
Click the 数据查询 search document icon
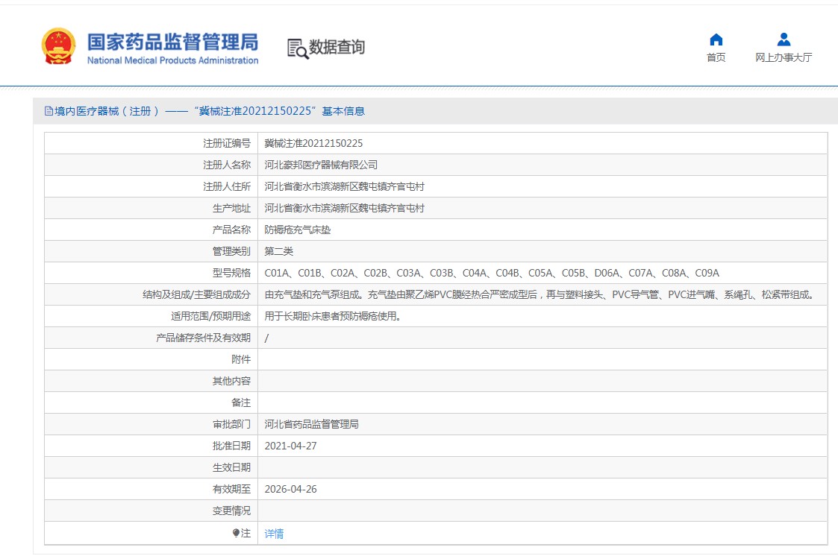click(298, 48)
